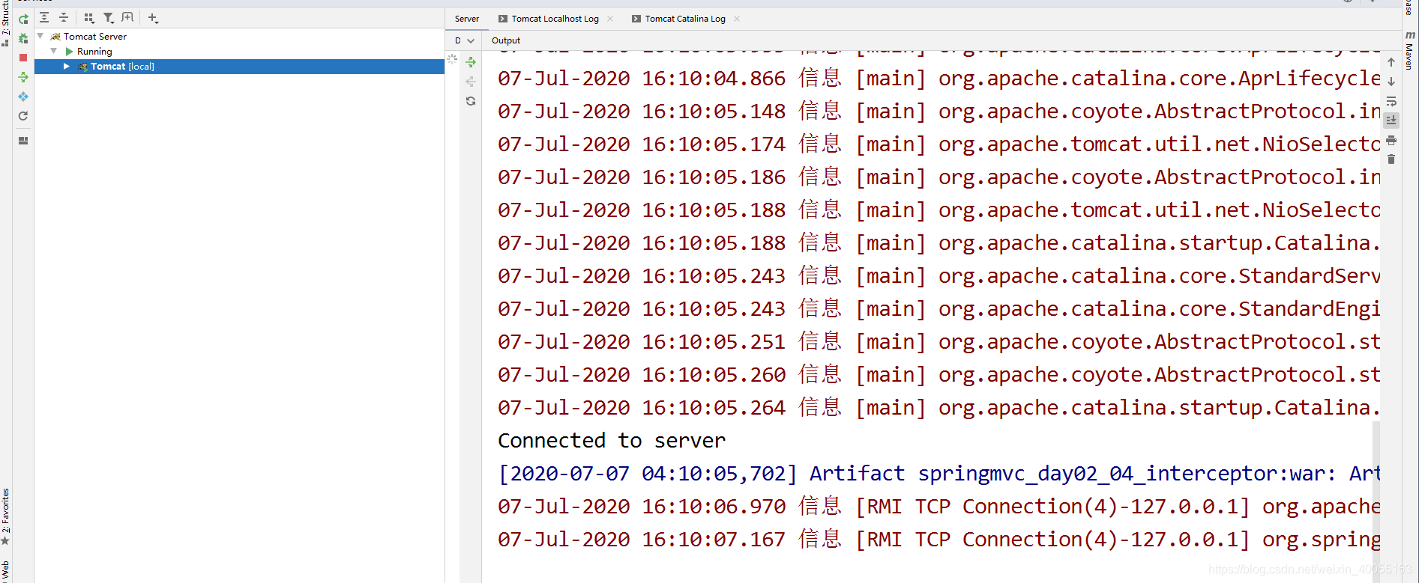Expand the Tomcat [local] node
The image size is (1419, 583).
[x=67, y=67]
